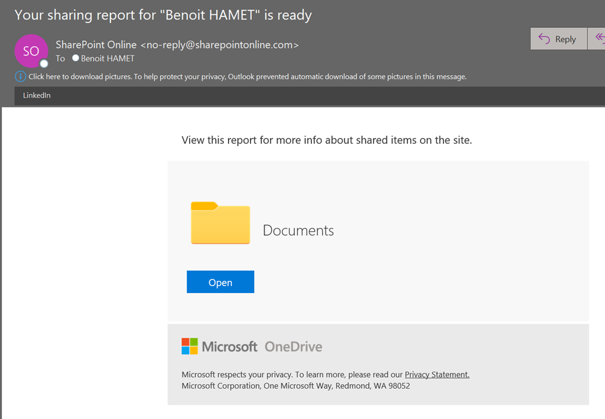Select the SharePoint Online sender name

(96, 44)
